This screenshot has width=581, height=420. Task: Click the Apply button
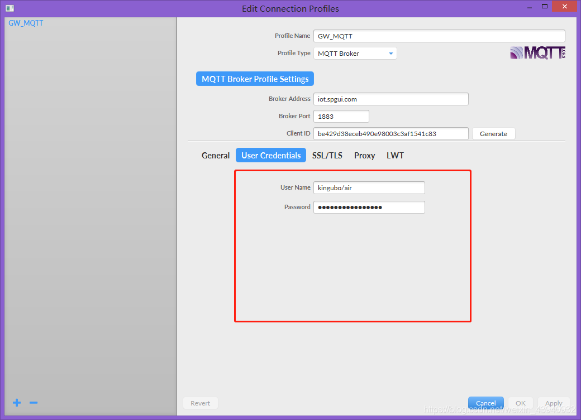(554, 403)
